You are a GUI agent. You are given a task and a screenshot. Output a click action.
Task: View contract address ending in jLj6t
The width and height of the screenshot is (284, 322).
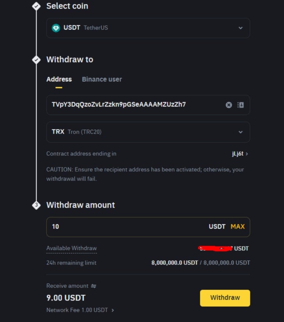pyautogui.click(x=240, y=154)
